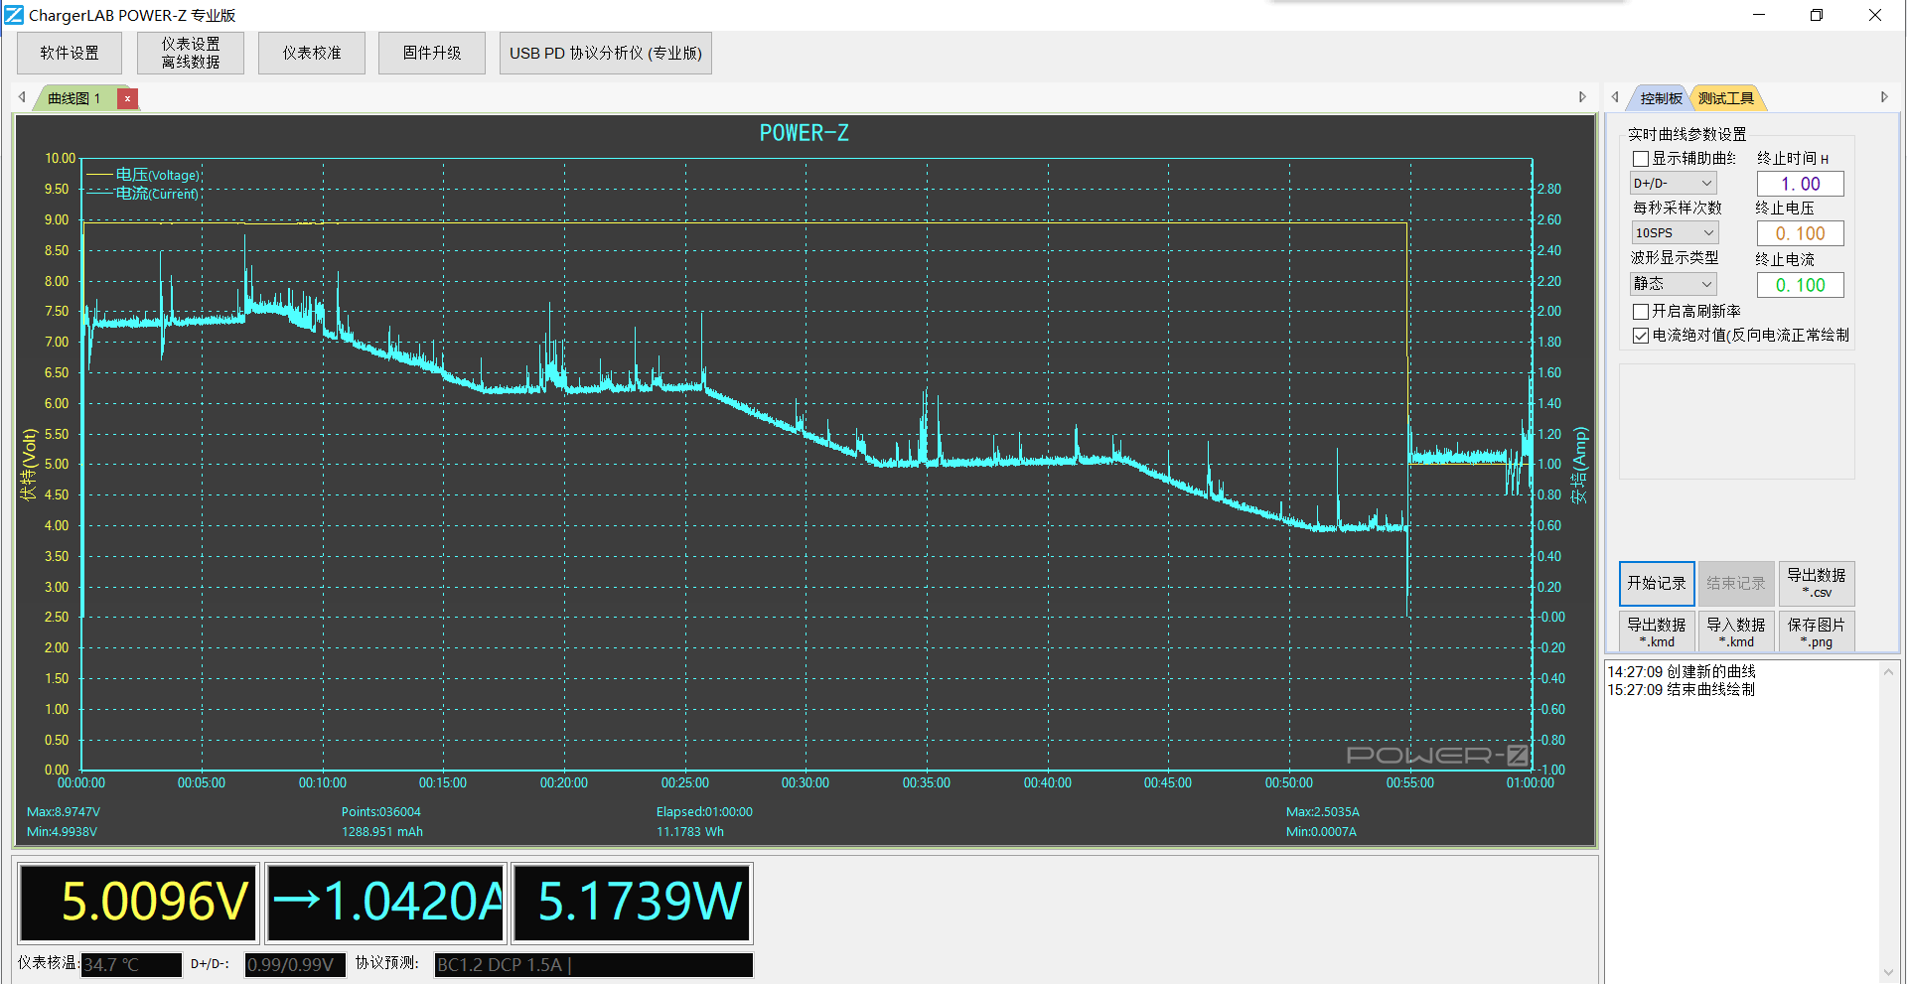Save image as *.png
The width and height of the screenshot is (1907, 984).
(x=1817, y=633)
